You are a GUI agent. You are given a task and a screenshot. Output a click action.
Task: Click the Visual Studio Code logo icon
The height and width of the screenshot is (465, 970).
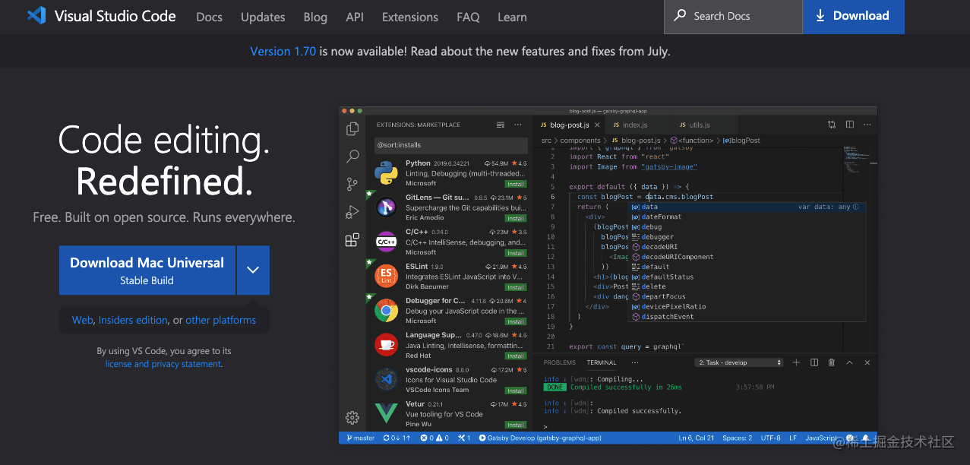coord(36,16)
